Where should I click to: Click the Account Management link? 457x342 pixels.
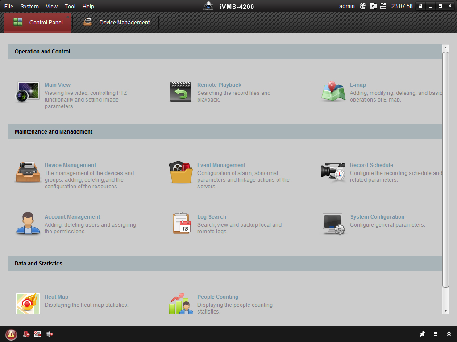72,217
